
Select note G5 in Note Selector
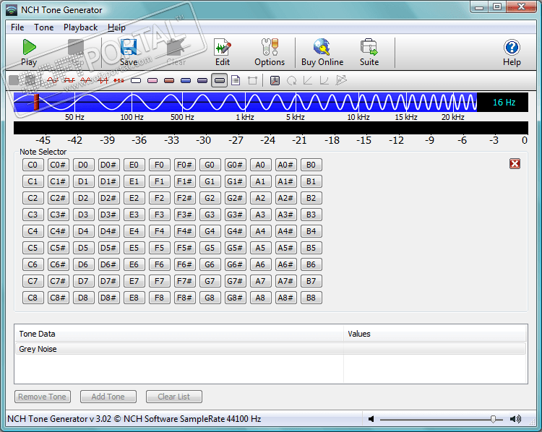(210, 248)
